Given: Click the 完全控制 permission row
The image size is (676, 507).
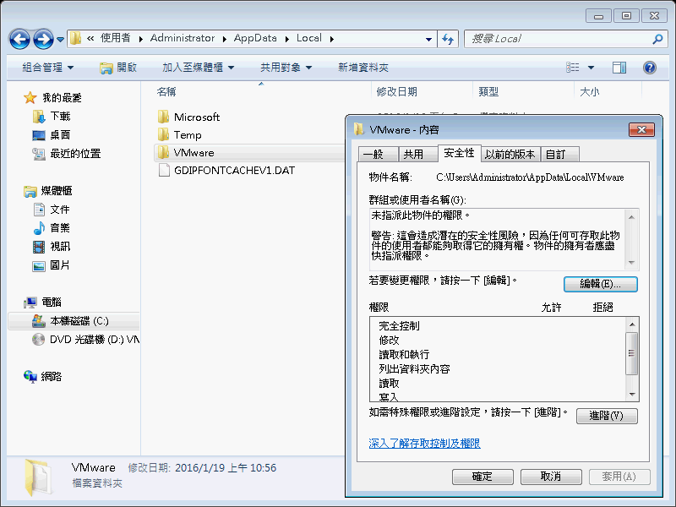Looking at the screenshot, I should 399,326.
